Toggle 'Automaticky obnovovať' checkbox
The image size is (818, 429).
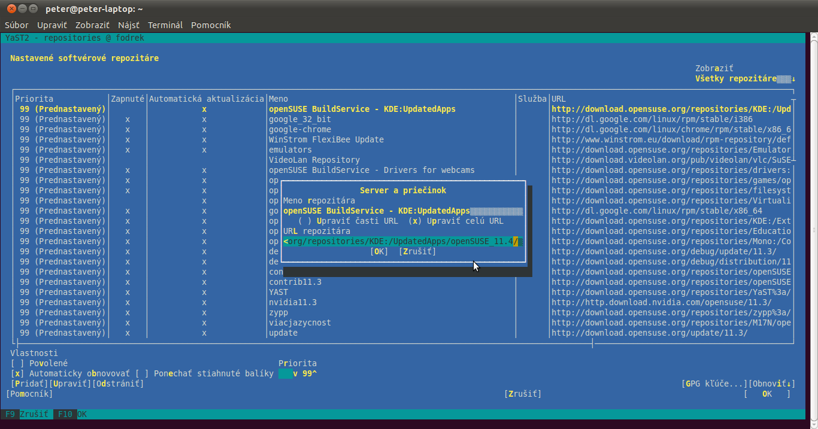(x=70, y=373)
